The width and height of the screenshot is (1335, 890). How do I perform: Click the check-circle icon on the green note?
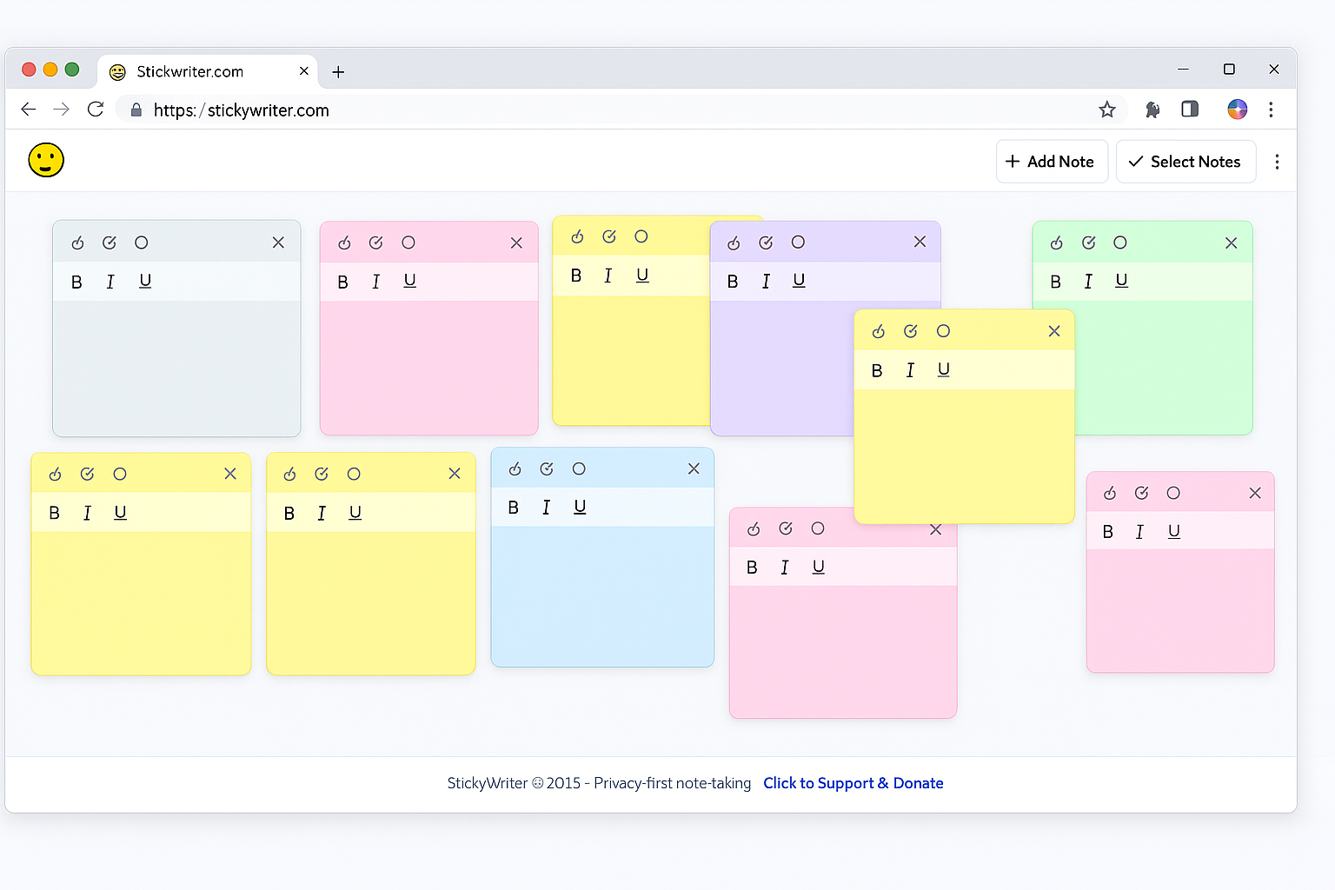coord(1088,243)
